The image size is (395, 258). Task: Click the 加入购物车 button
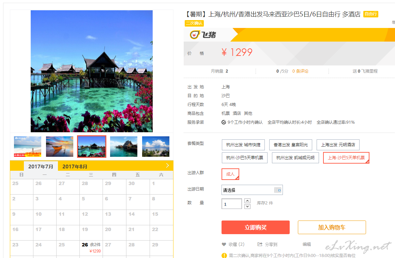point(332,228)
